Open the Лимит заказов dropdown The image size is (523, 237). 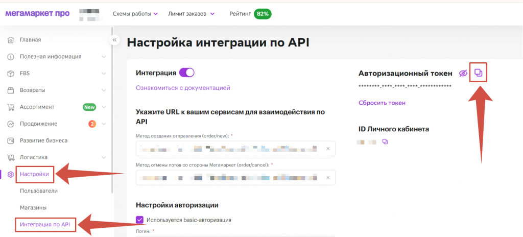pyautogui.click(x=192, y=14)
